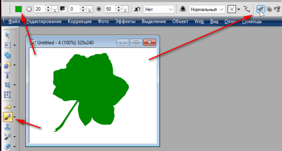The width and height of the screenshot is (282, 151).
Task: Click the squiggly line drawing mode icon
Action: (247, 9)
